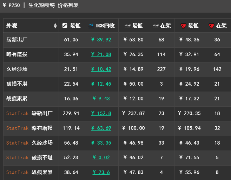Click the Steam price 229.91

(x=71, y=113)
